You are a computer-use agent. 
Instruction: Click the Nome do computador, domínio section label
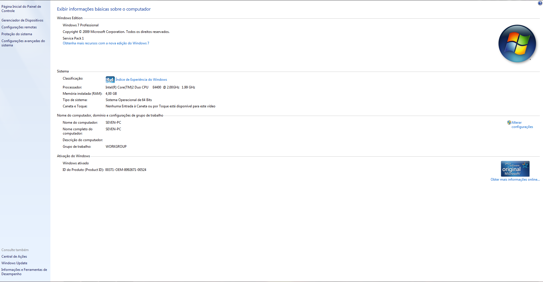pos(110,115)
